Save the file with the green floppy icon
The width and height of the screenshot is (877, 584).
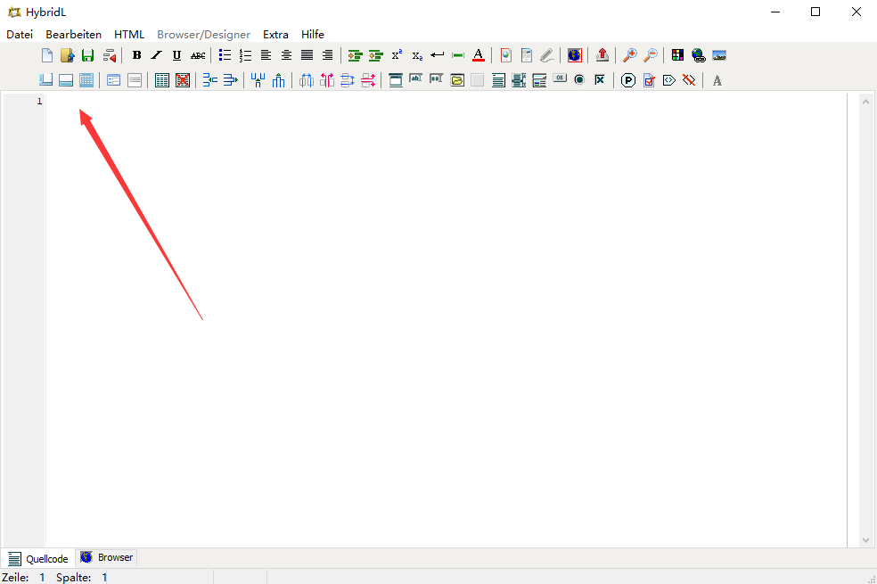pos(88,55)
